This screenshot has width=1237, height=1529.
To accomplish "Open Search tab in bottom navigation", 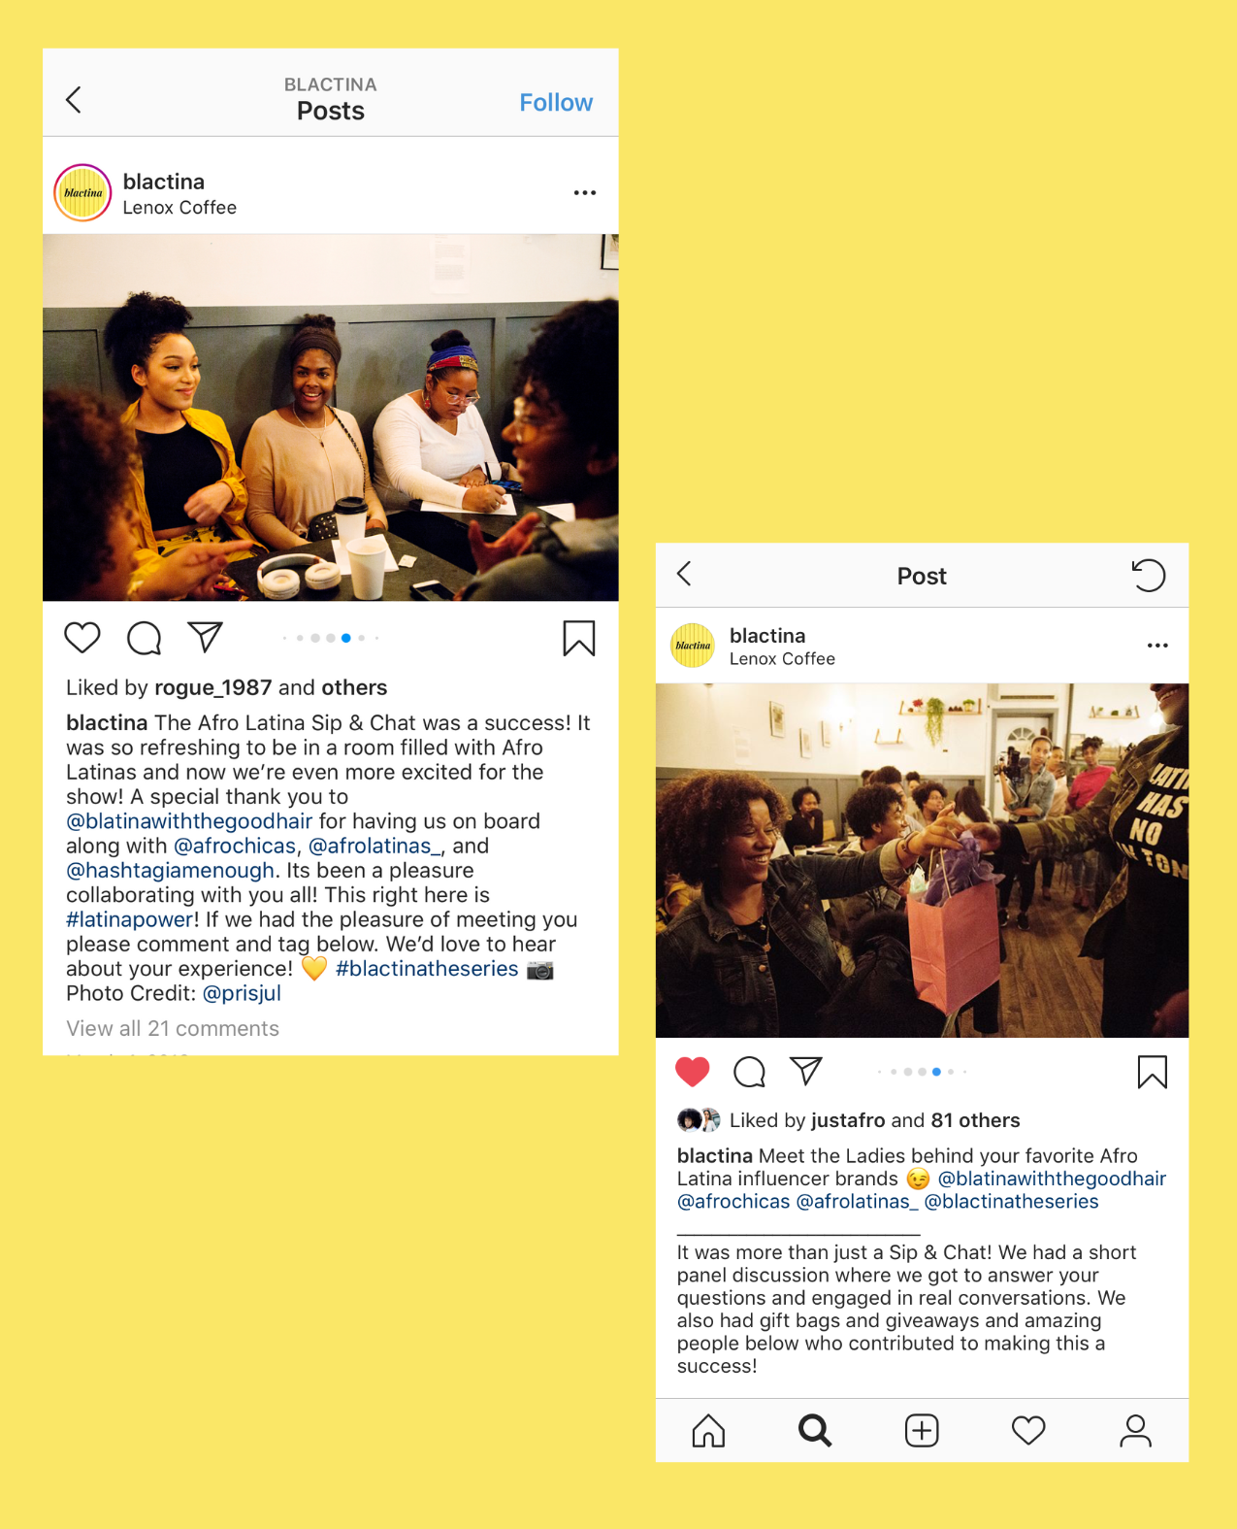I will pos(815,1430).
